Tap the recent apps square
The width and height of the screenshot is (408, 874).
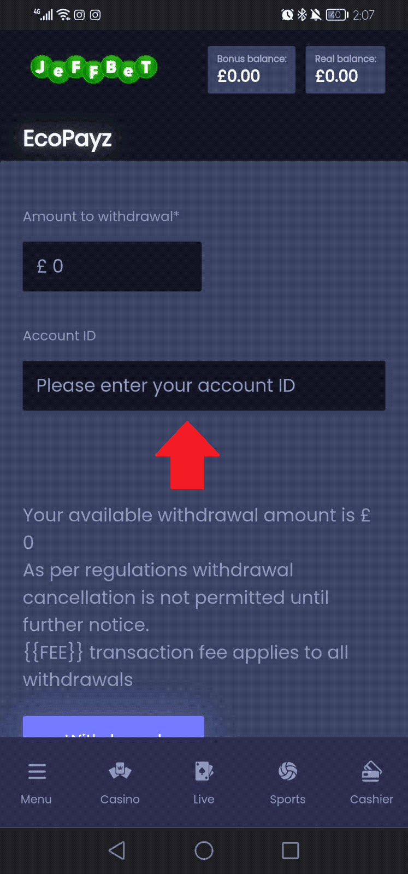click(x=290, y=850)
